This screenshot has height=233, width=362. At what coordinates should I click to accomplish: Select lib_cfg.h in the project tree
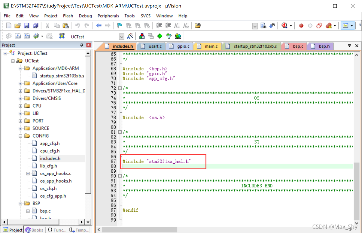[x=48, y=166]
